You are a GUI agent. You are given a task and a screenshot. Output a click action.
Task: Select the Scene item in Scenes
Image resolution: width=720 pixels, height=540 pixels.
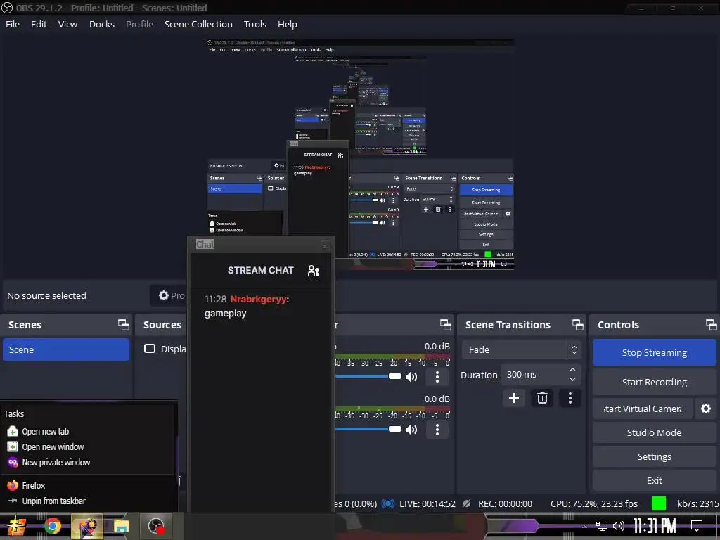tap(66, 350)
